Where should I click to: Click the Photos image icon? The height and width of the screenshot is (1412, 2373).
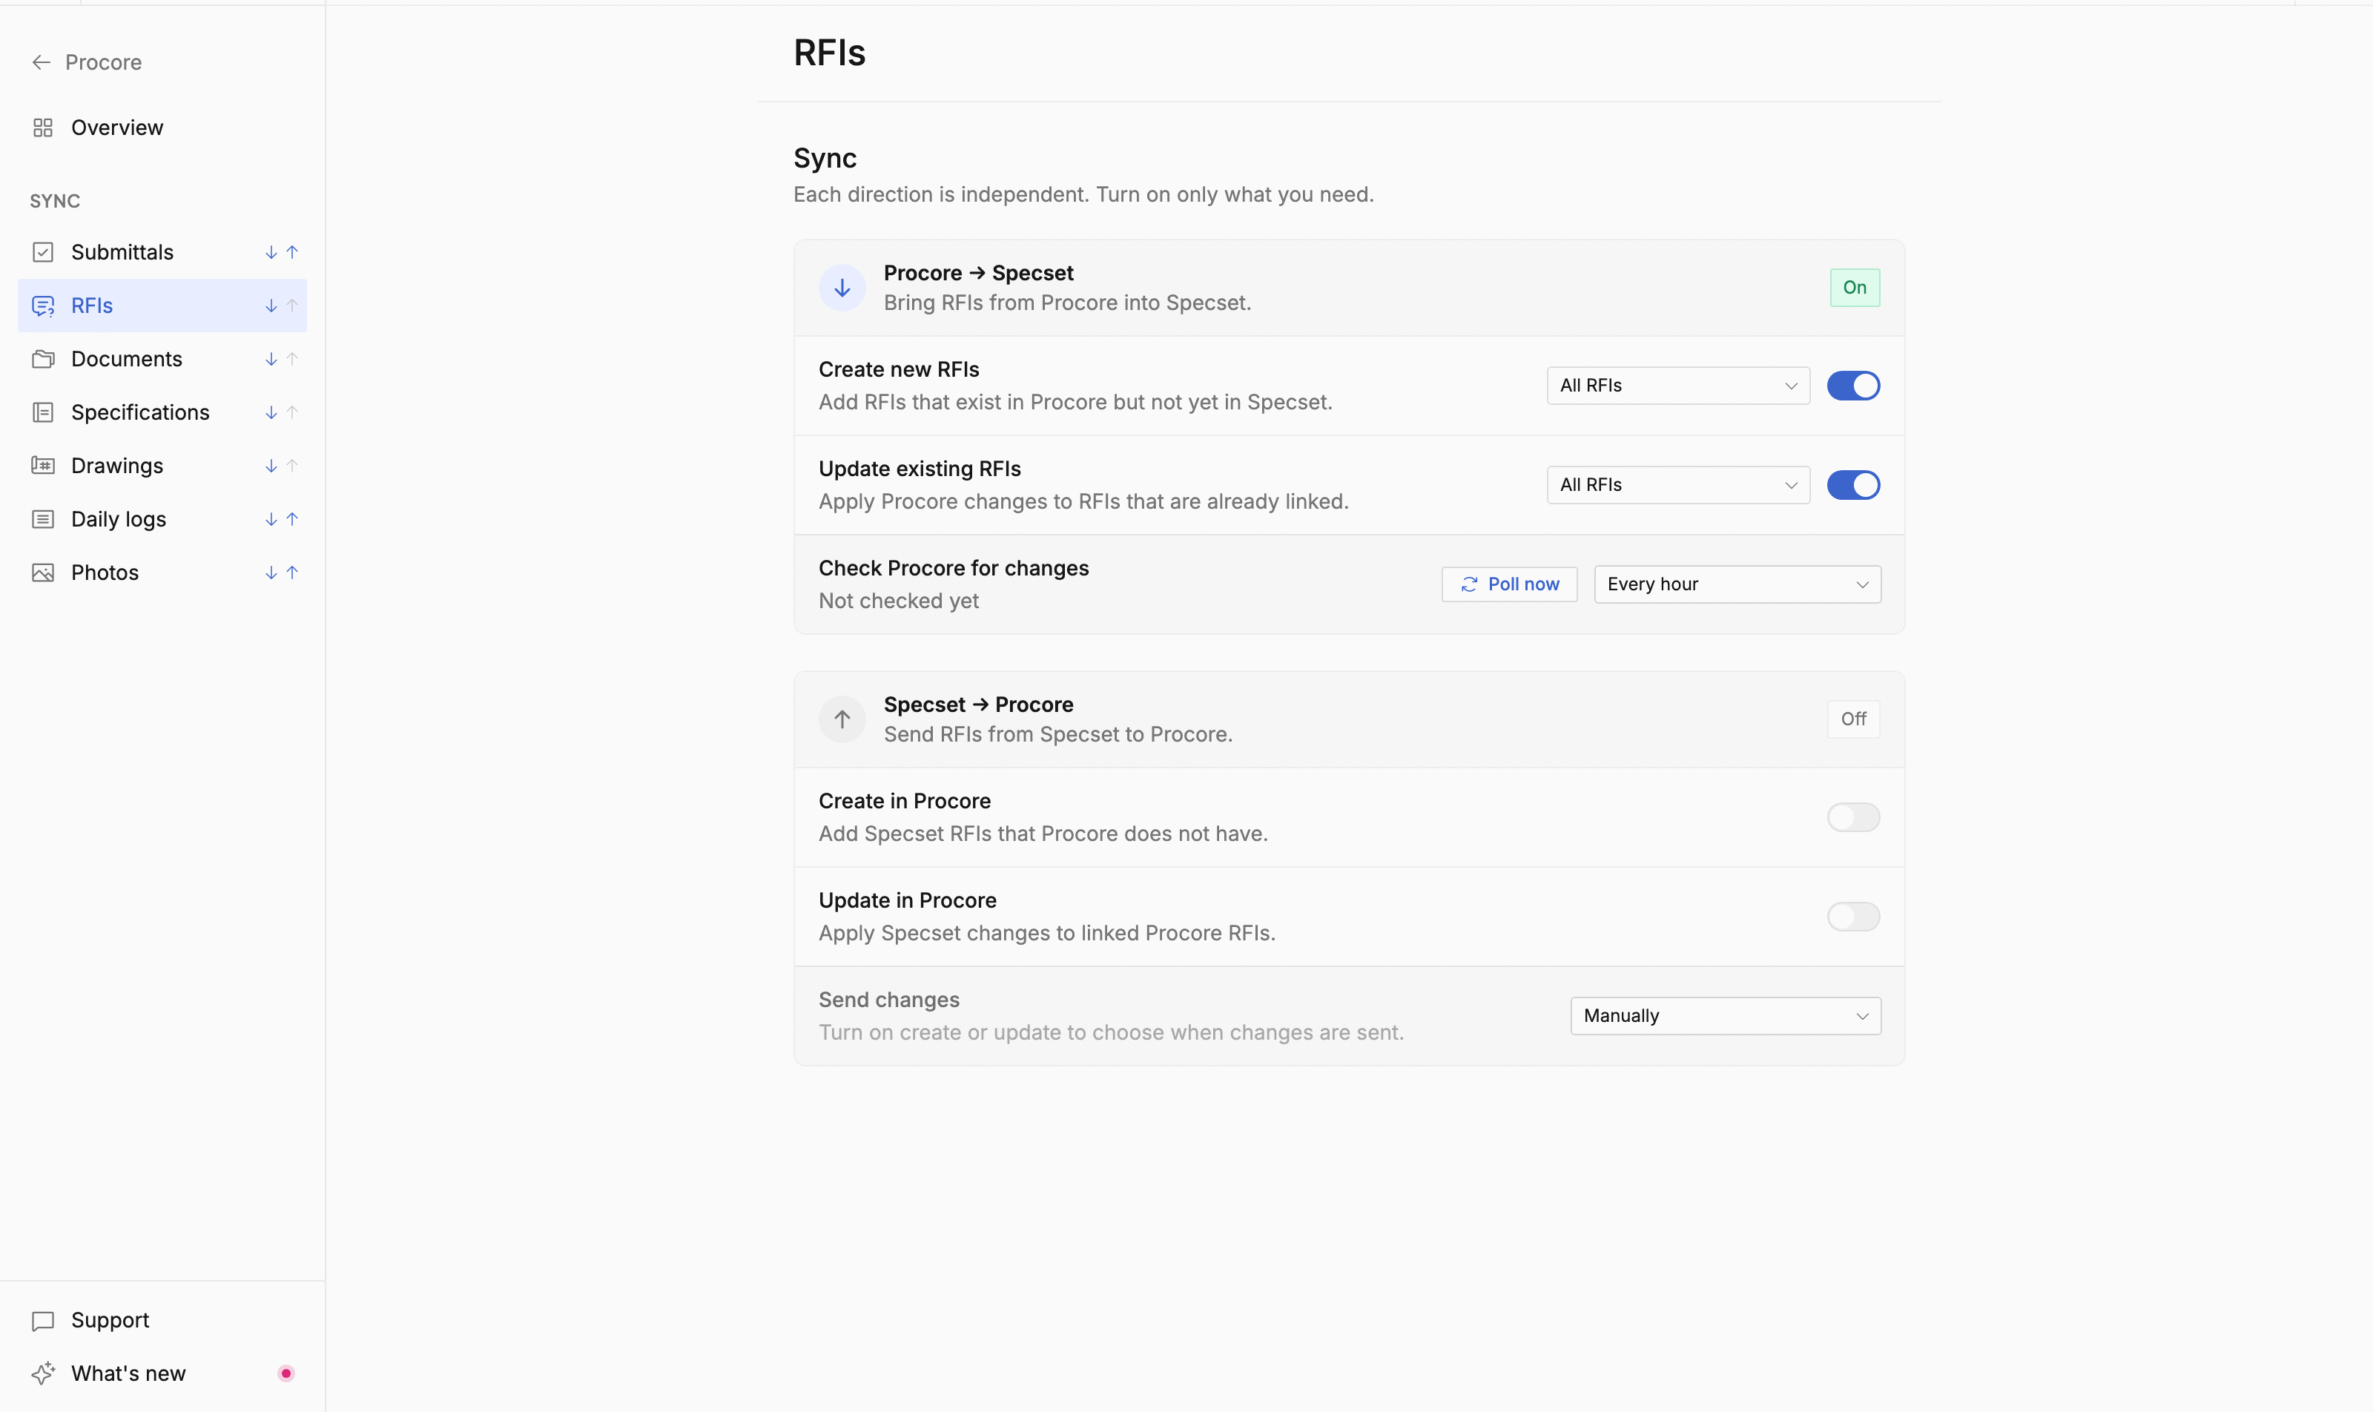(x=43, y=572)
